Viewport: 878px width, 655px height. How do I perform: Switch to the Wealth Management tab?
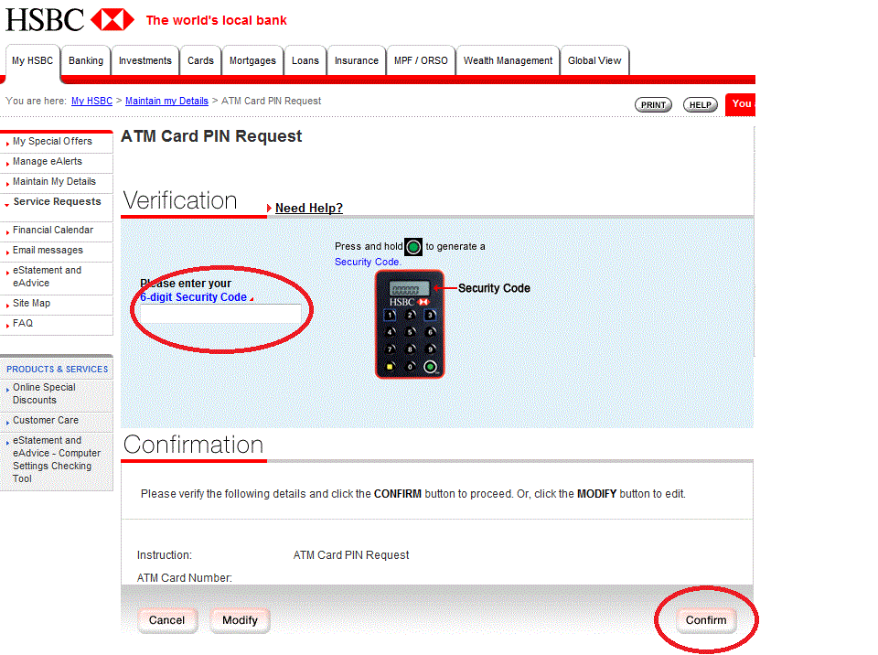508,60
